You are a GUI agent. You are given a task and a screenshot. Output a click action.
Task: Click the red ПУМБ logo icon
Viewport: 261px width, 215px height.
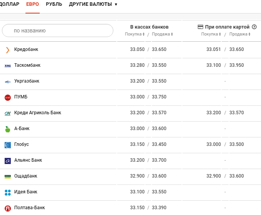(8, 97)
